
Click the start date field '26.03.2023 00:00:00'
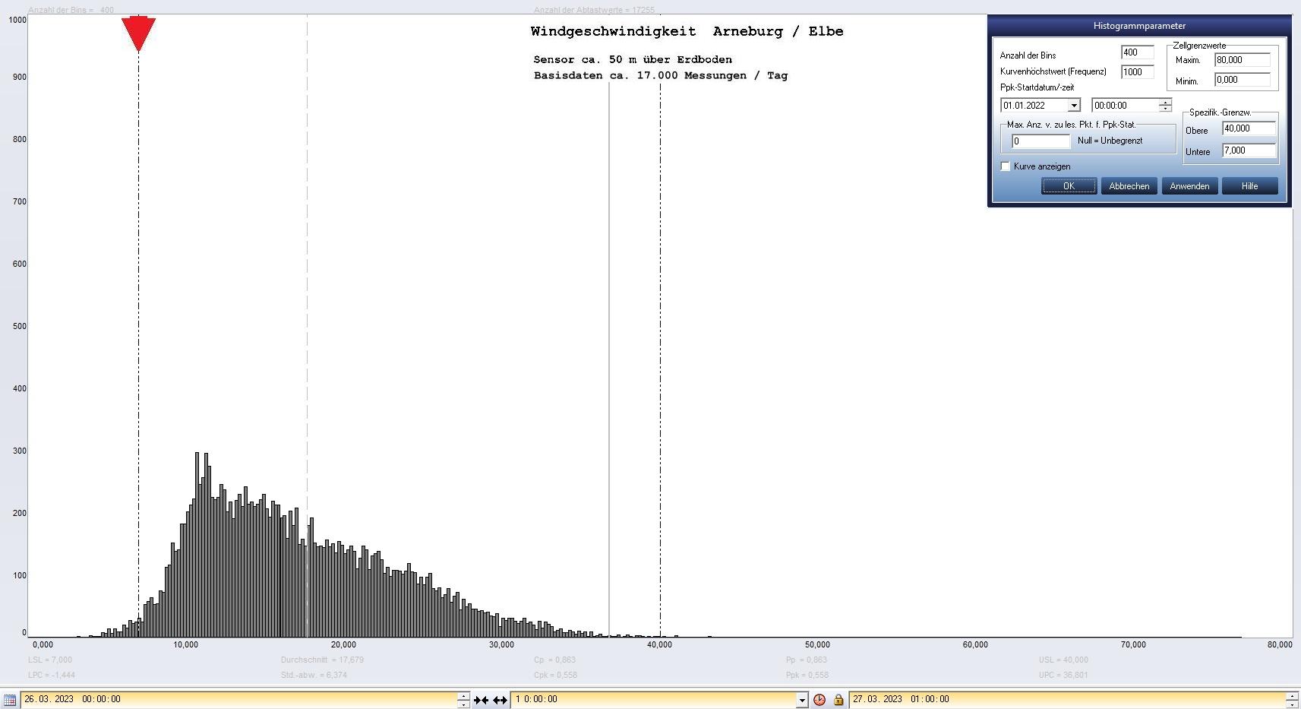[239, 700]
